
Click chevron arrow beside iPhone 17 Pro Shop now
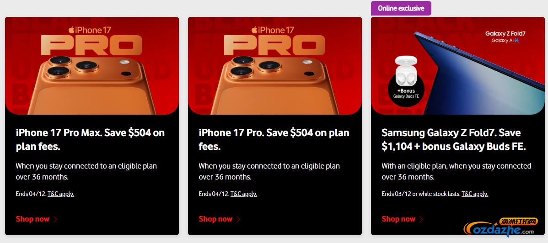239,219
